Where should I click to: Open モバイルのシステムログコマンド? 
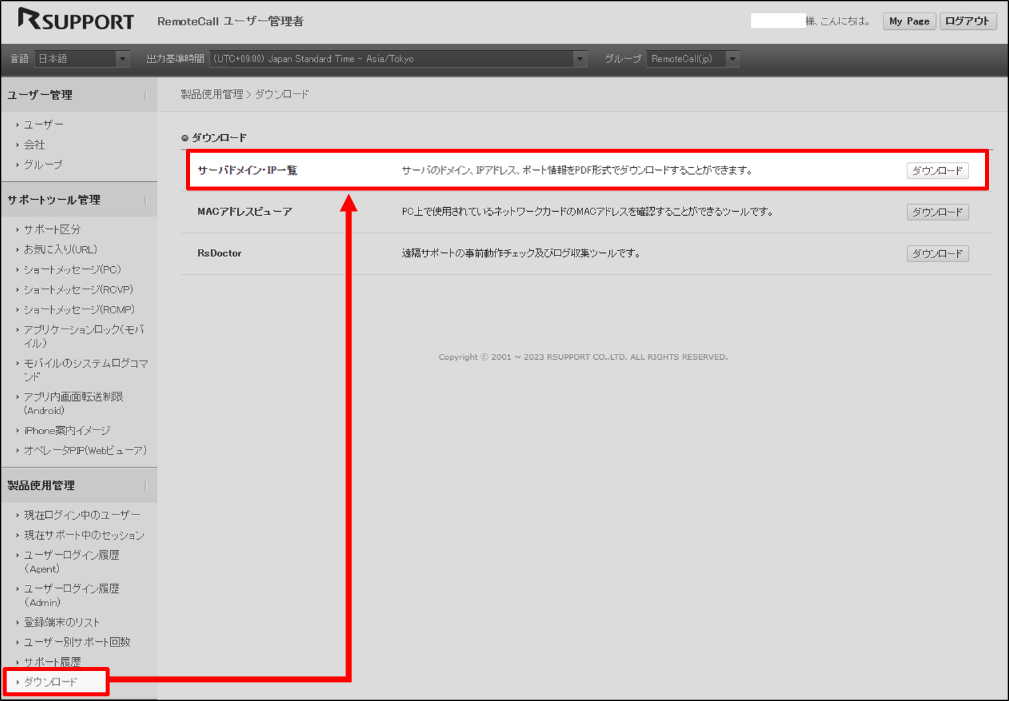tap(86, 370)
